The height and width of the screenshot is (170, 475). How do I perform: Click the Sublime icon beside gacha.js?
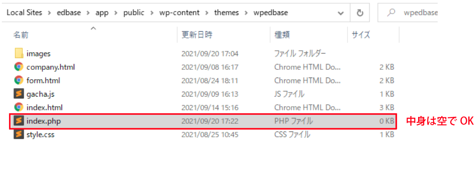(x=19, y=94)
